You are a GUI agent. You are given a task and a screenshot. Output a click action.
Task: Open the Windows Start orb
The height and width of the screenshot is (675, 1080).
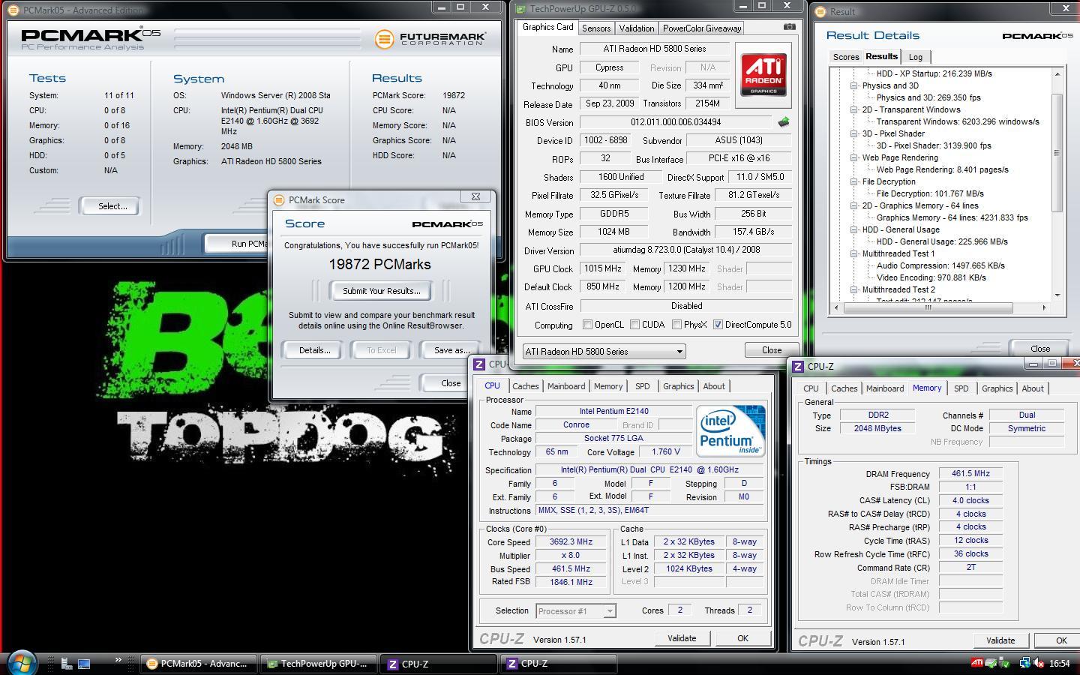point(22,662)
